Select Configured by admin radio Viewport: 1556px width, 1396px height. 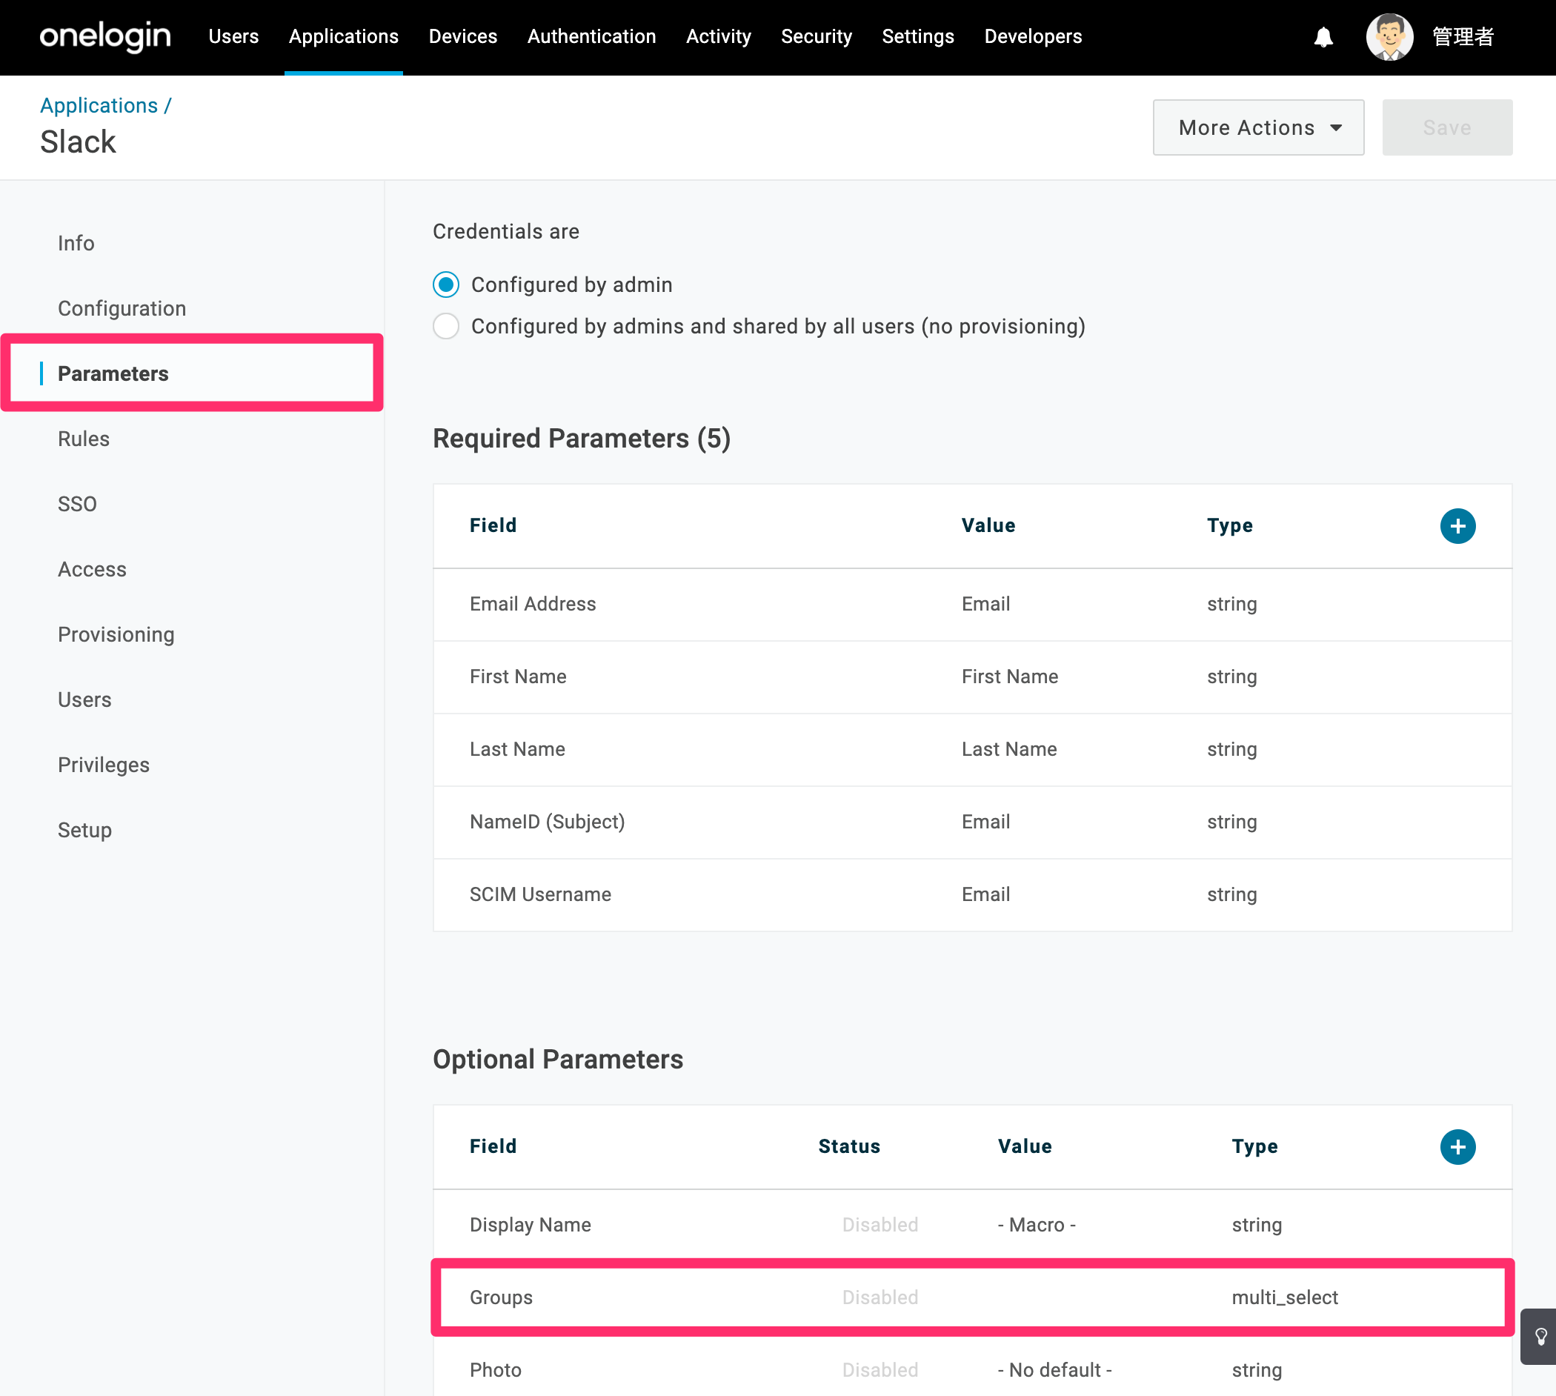pos(445,285)
